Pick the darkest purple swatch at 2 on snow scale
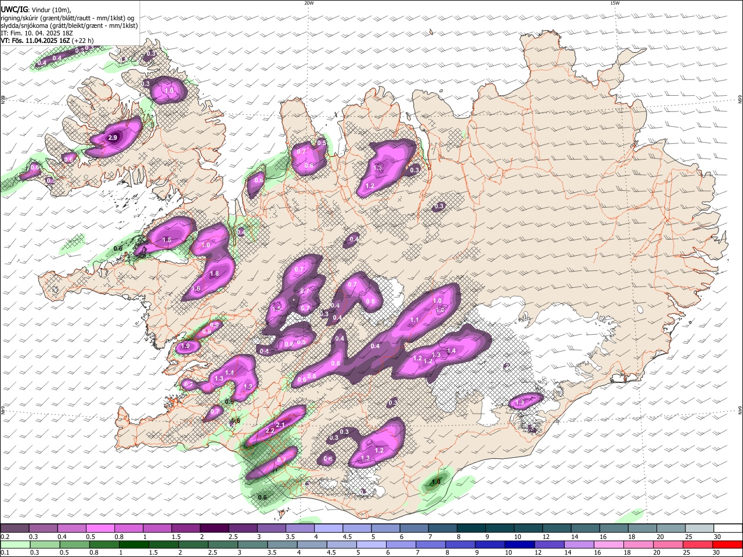Viewport: 743px width, 557px height. (214, 528)
